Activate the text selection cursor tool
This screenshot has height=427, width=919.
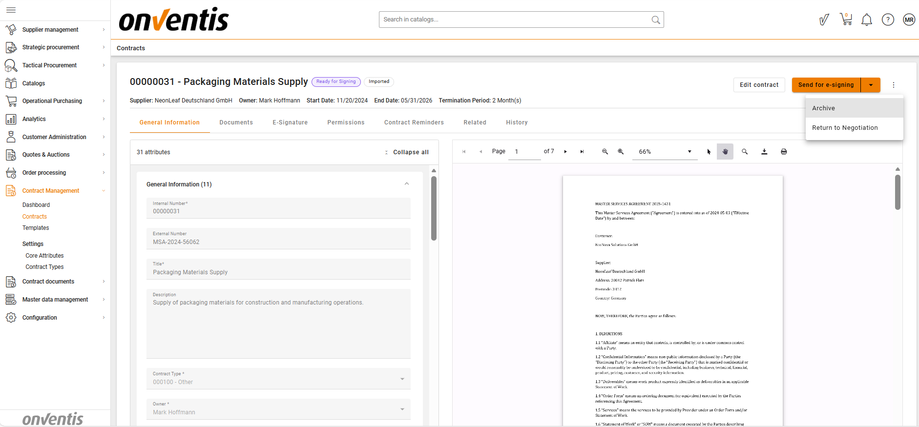coord(709,152)
